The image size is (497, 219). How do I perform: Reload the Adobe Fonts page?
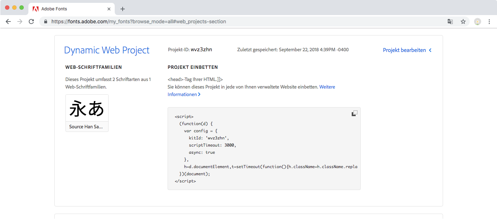[31, 22]
